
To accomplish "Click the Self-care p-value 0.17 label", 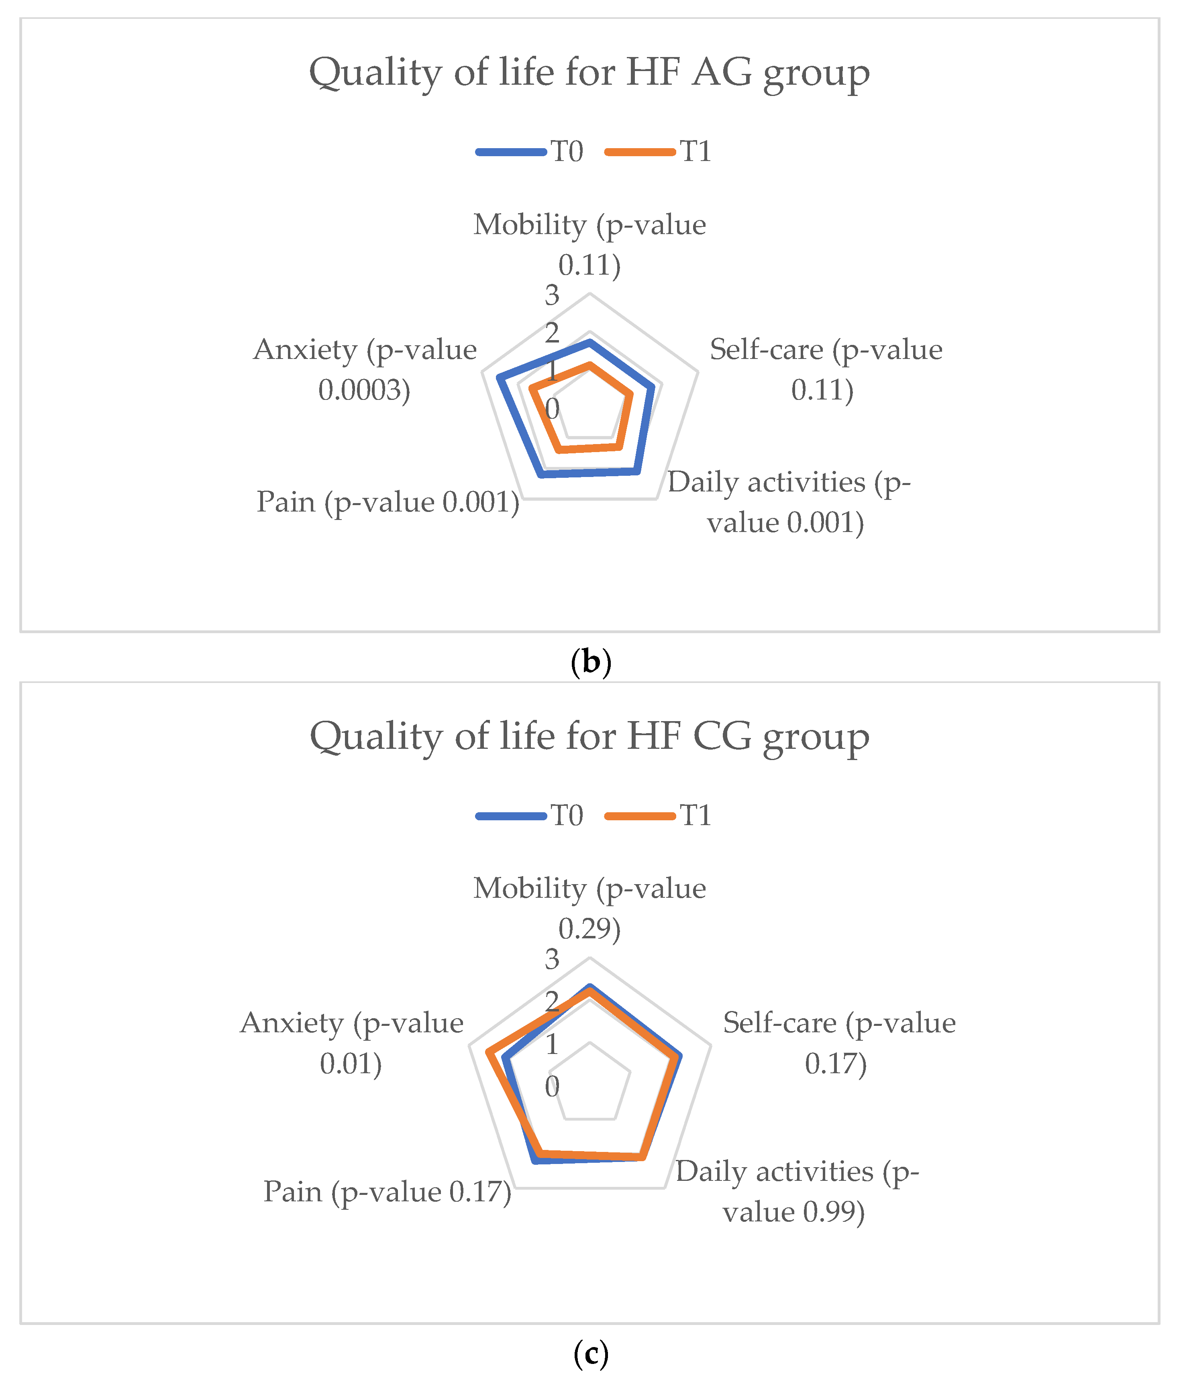I will click(839, 1042).
